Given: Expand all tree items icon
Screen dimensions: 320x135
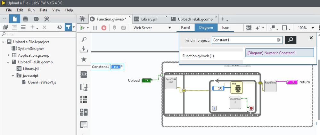Looking at the screenshot, I should pyautogui.click(x=14, y=27).
